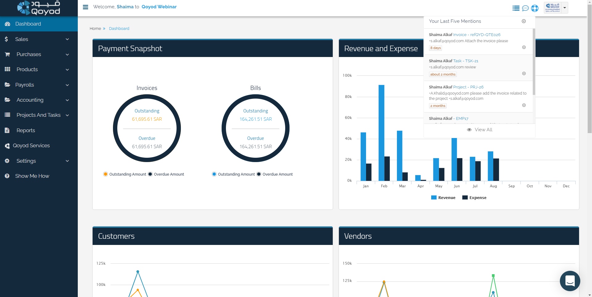592x297 pixels.
Task: Expand the Settings sidebar submenu
Action: [x=67, y=161]
